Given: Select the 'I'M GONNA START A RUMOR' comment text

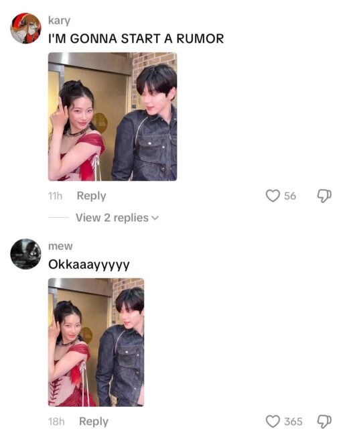Looking at the screenshot, I should (136, 39).
